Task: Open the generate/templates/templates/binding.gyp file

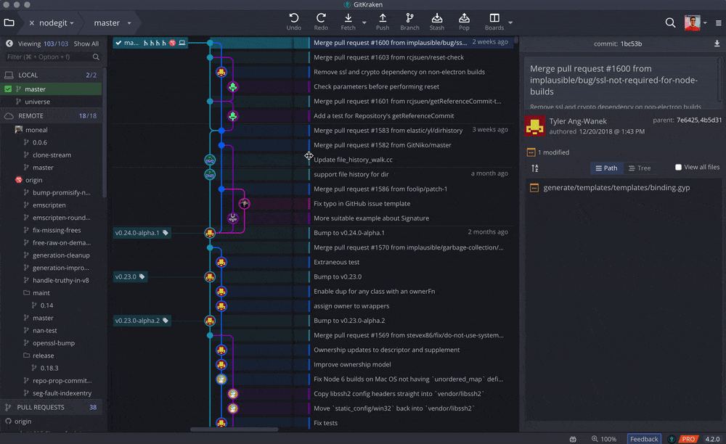Action: [x=616, y=188]
